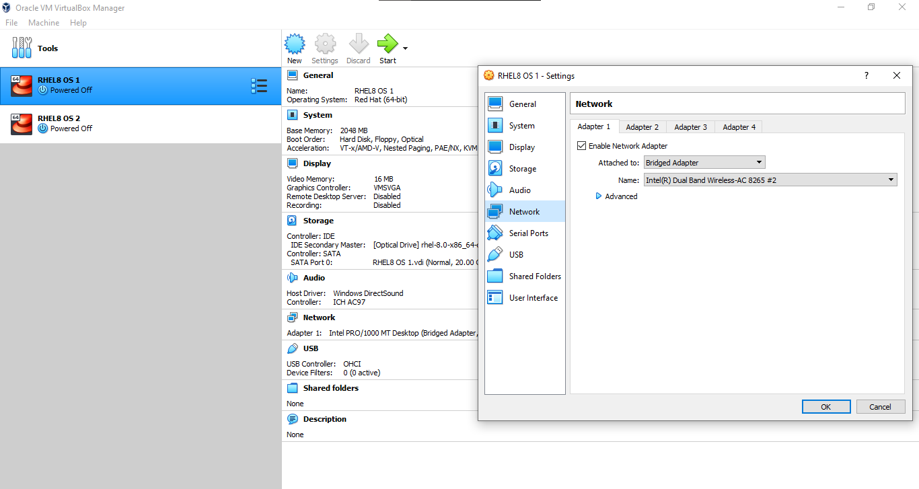
Task: Open the Shared Folders settings category
Action: click(x=525, y=276)
